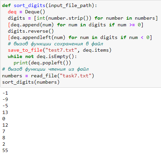Click output value 7
This screenshot has width=161, height=154.
point(4,131)
